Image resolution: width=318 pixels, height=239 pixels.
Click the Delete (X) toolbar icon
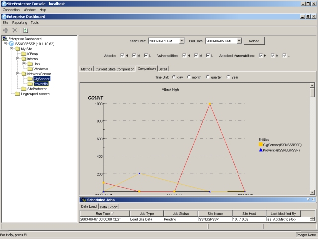coord(15,30)
